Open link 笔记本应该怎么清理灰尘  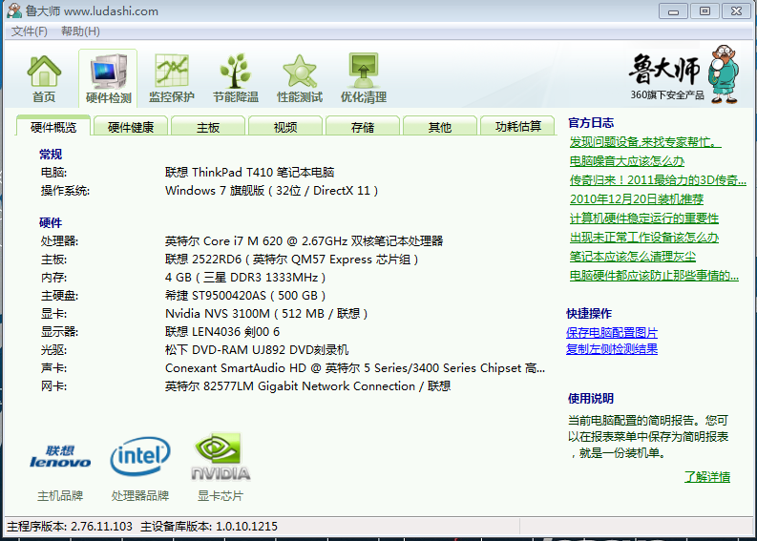point(633,257)
